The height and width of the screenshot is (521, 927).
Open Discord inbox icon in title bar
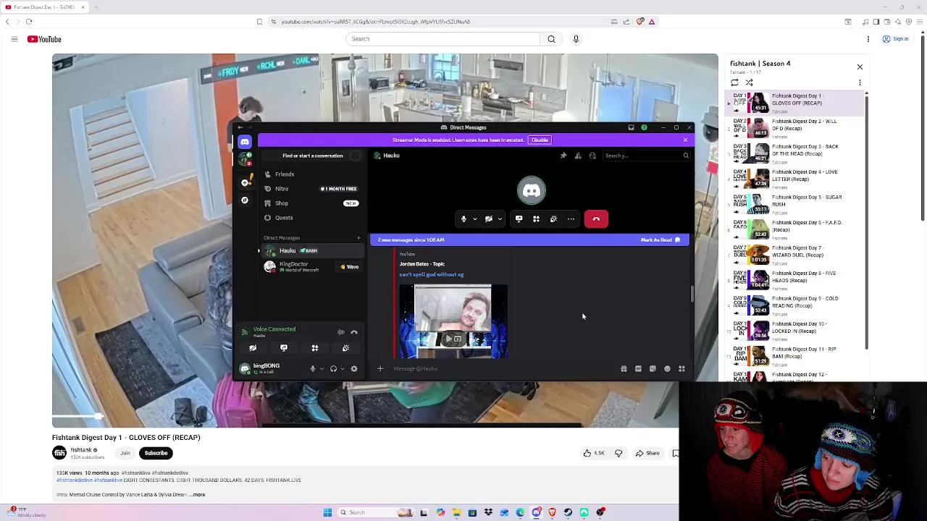pyautogui.click(x=631, y=128)
